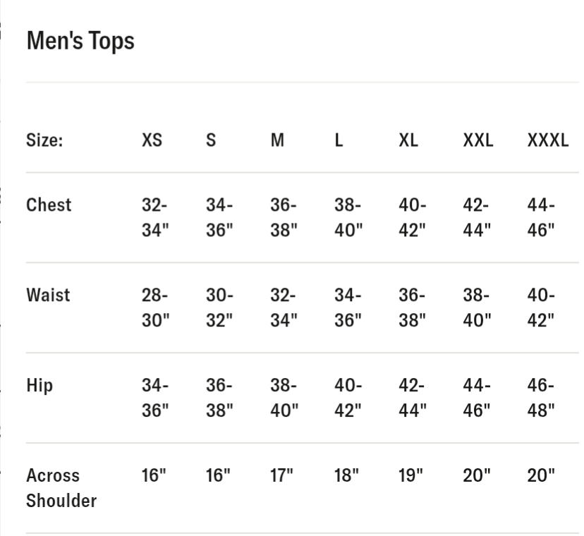Click chest measurement 40-42" for XL
The height and width of the screenshot is (536, 584).
pos(413,217)
